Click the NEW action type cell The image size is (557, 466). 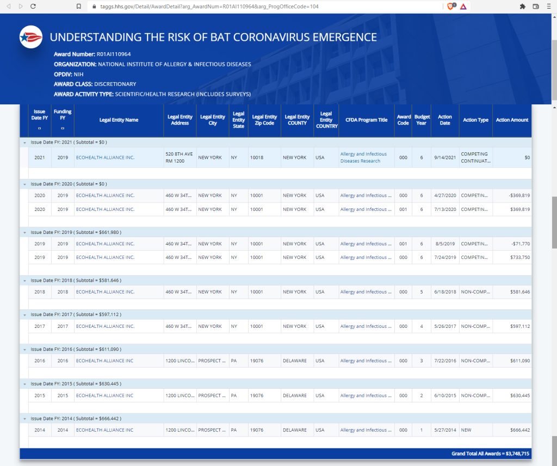click(475, 430)
